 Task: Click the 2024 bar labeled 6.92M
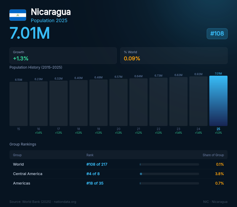pos(198,101)
